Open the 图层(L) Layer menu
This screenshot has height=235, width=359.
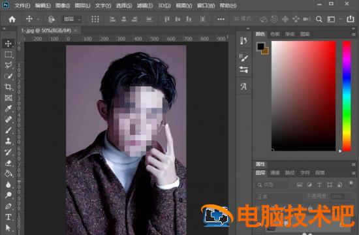pyautogui.click(x=82, y=5)
